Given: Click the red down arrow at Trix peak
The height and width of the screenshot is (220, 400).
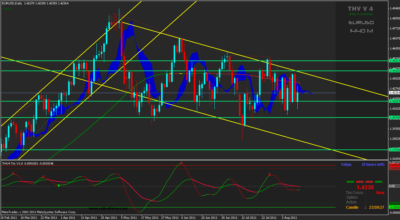Looking at the screenshot, I should click(181, 163).
